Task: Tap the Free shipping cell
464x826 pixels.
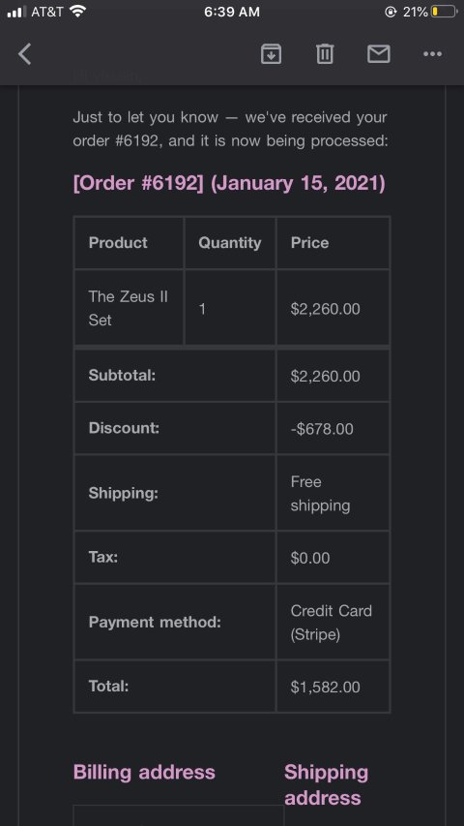Action: click(x=333, y=494)
